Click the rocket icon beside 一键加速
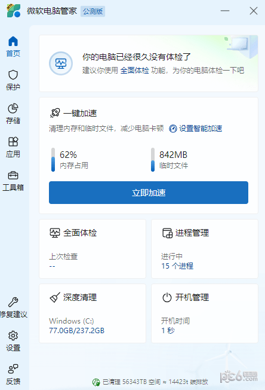This screenshot has height=390, width=265. 55,113
